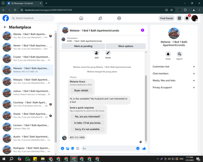Focus the message text box
The height and width of the screenshot is (162, 203).
click(x=108, y=149)
